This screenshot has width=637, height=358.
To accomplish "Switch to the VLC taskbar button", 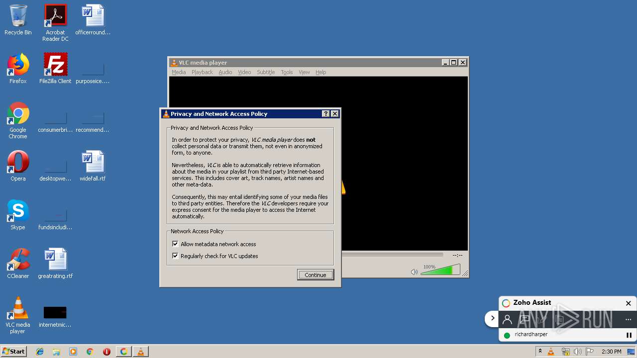I will tap(140, 352).
